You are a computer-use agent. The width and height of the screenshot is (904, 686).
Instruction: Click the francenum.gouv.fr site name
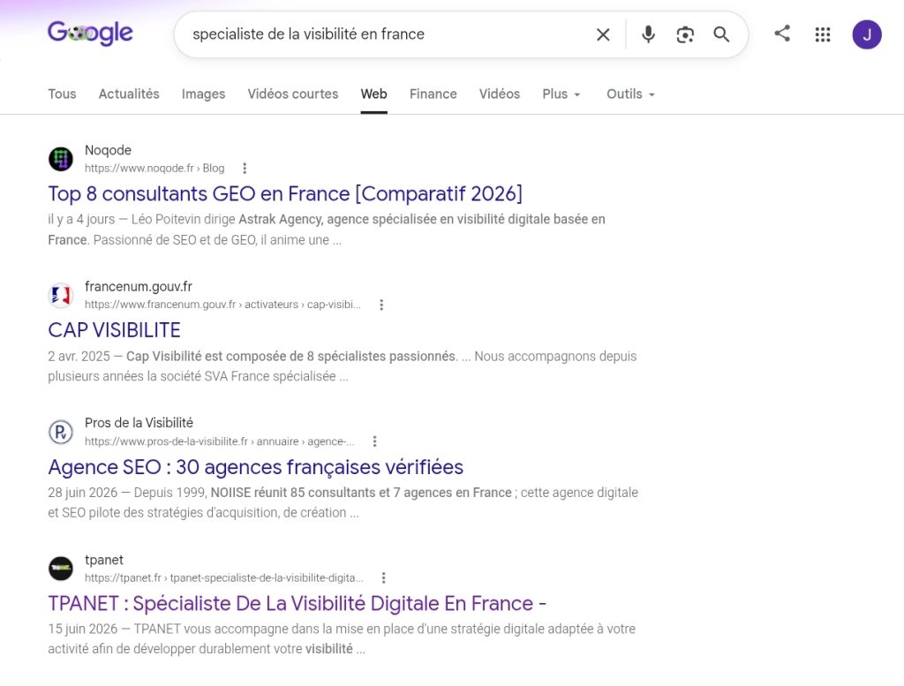click(139, 287)
